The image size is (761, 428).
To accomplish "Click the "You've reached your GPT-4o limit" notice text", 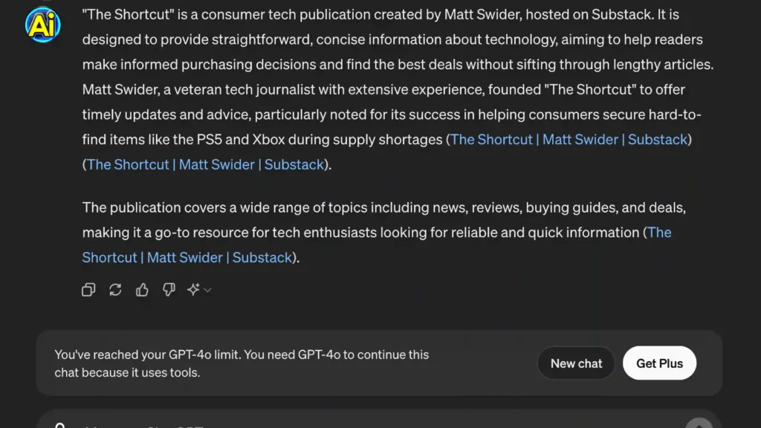I will click(242, 355).
